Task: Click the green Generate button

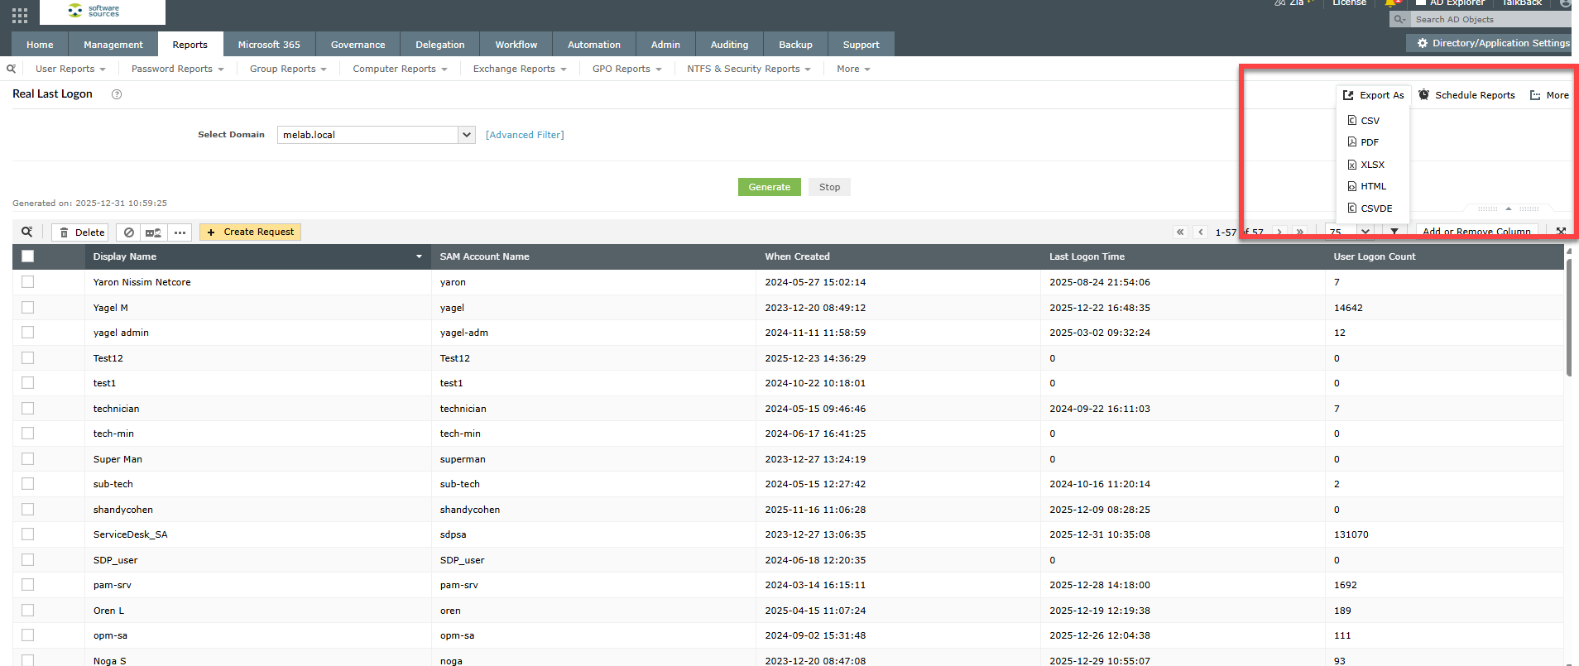Action: coord(769,187)
